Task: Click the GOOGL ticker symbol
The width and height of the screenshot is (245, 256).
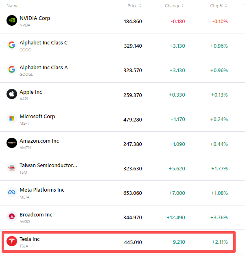Action: point(26,75)
